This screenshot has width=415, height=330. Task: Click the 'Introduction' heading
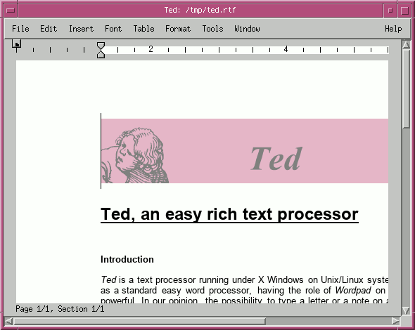point(127,260)
